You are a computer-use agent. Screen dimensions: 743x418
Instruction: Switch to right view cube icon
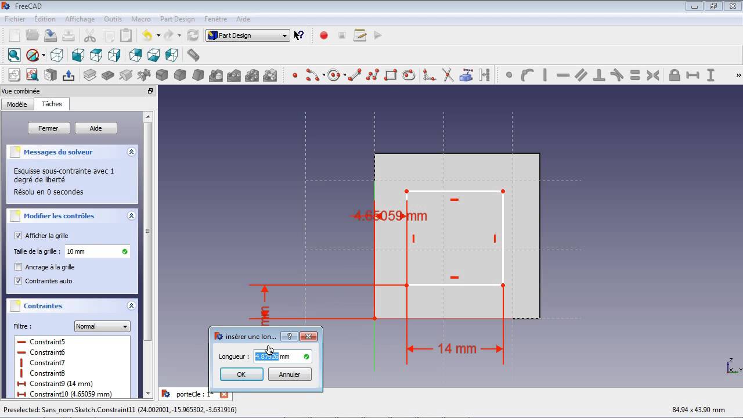tap(114, 55)
